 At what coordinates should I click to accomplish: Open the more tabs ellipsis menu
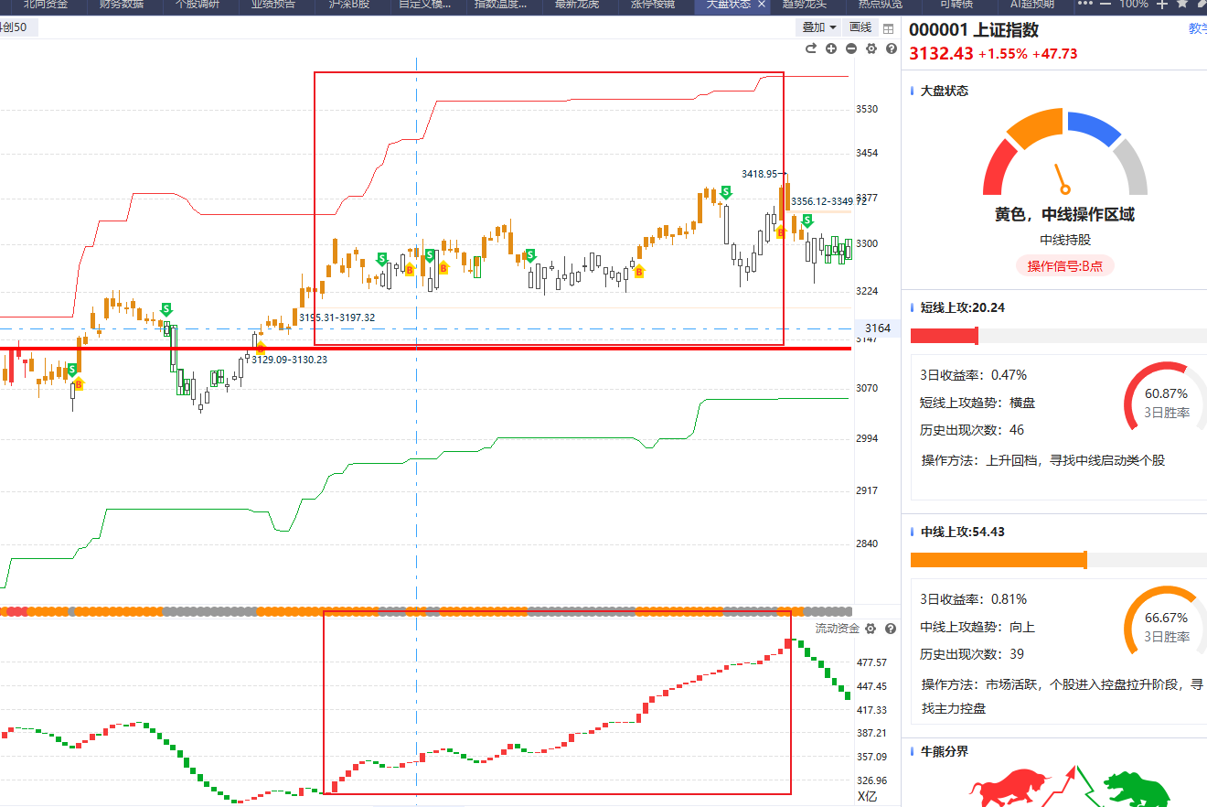pos(1085,5)
